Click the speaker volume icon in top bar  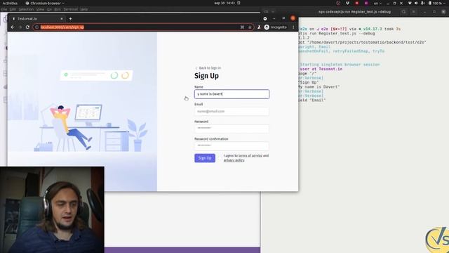[416, 3]
